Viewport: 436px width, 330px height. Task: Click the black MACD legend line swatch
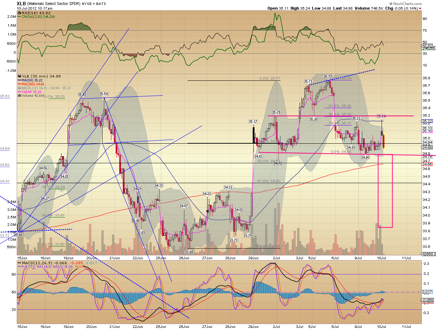pyautogui.click(x=19, y=264)
